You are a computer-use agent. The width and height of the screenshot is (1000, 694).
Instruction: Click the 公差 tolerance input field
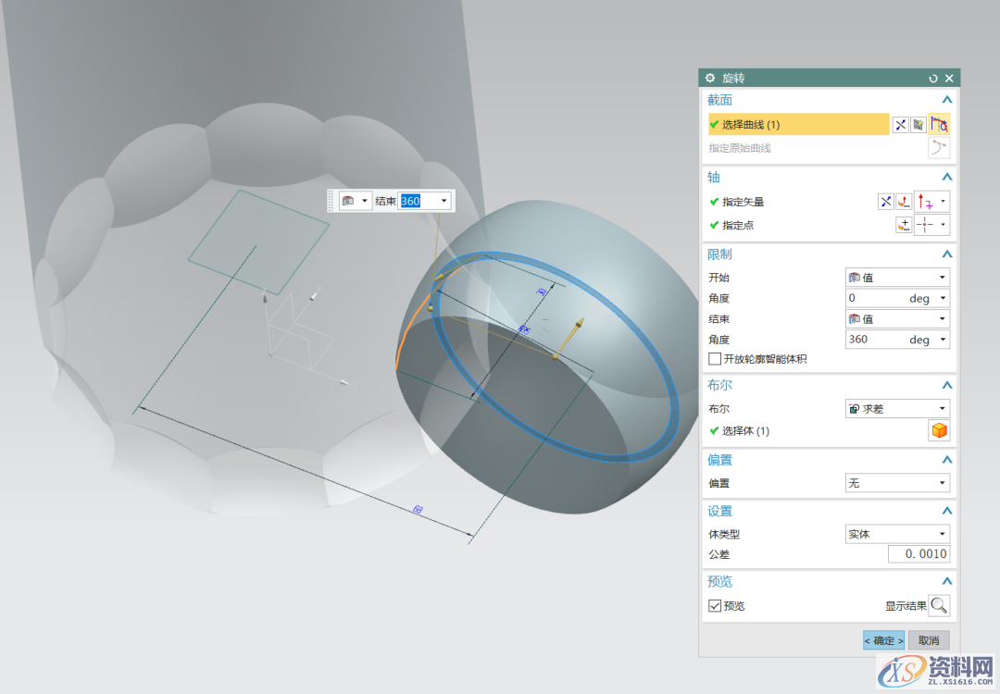(x=919, y=554)
